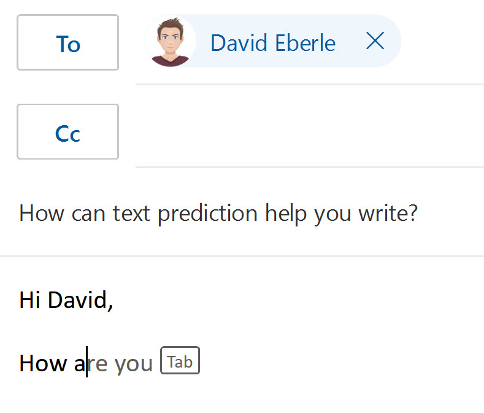The height and width of the screenshot is (413, 484).
Task: Click the David Eberle name in chip
Action: 272,43
